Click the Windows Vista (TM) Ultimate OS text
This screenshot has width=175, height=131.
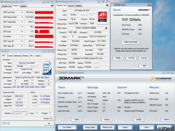[x=134, y=111]
